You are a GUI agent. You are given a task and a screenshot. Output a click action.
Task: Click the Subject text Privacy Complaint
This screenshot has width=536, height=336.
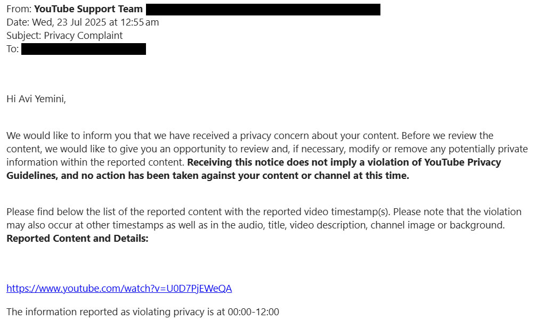[83, 36]
